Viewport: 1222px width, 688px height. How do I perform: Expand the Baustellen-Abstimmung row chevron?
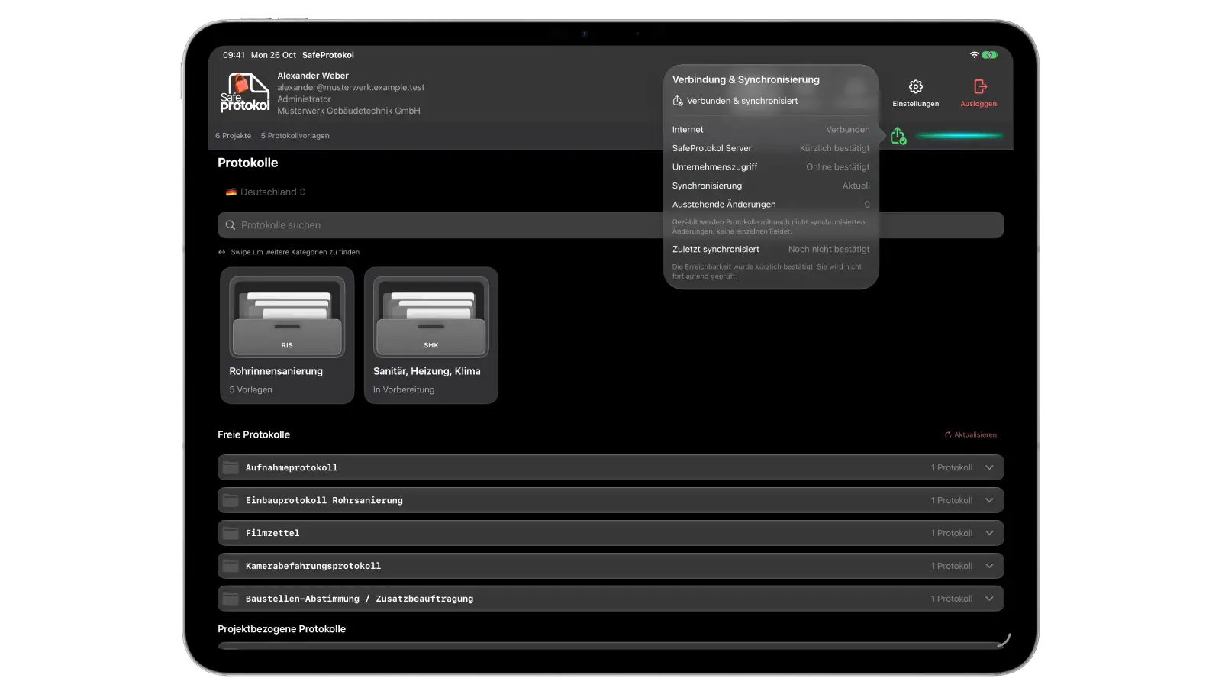pos(989,599)
